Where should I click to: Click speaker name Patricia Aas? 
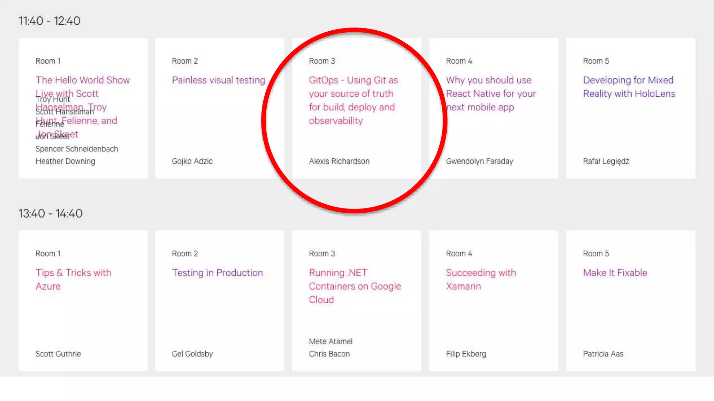(x=603, y=354)
